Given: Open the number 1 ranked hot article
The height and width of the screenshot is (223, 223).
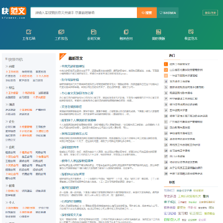Looking at the screenshot, I should pos(180,64).
